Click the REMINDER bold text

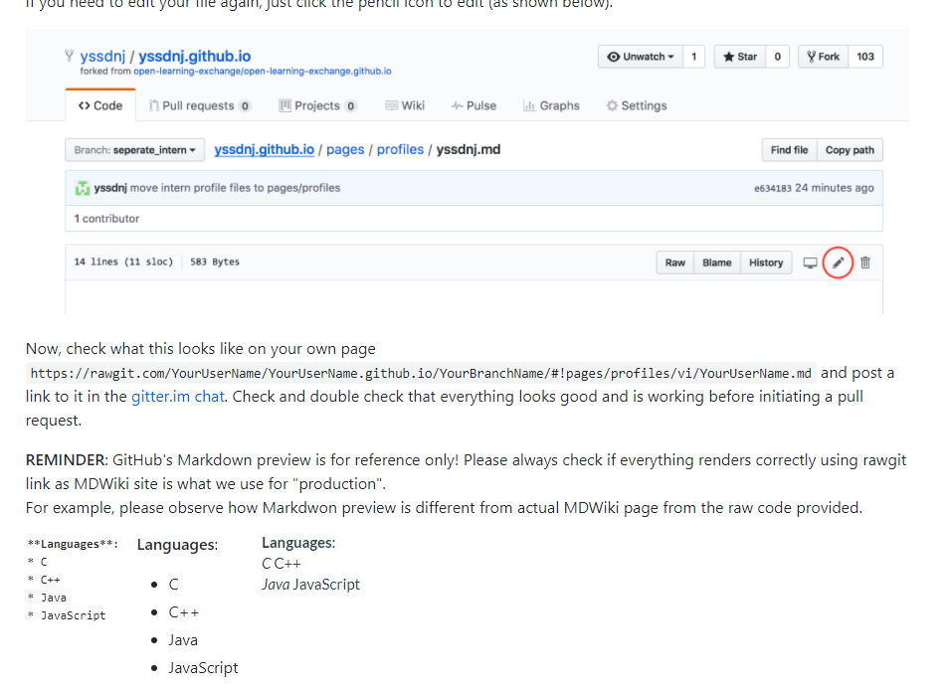67,460
